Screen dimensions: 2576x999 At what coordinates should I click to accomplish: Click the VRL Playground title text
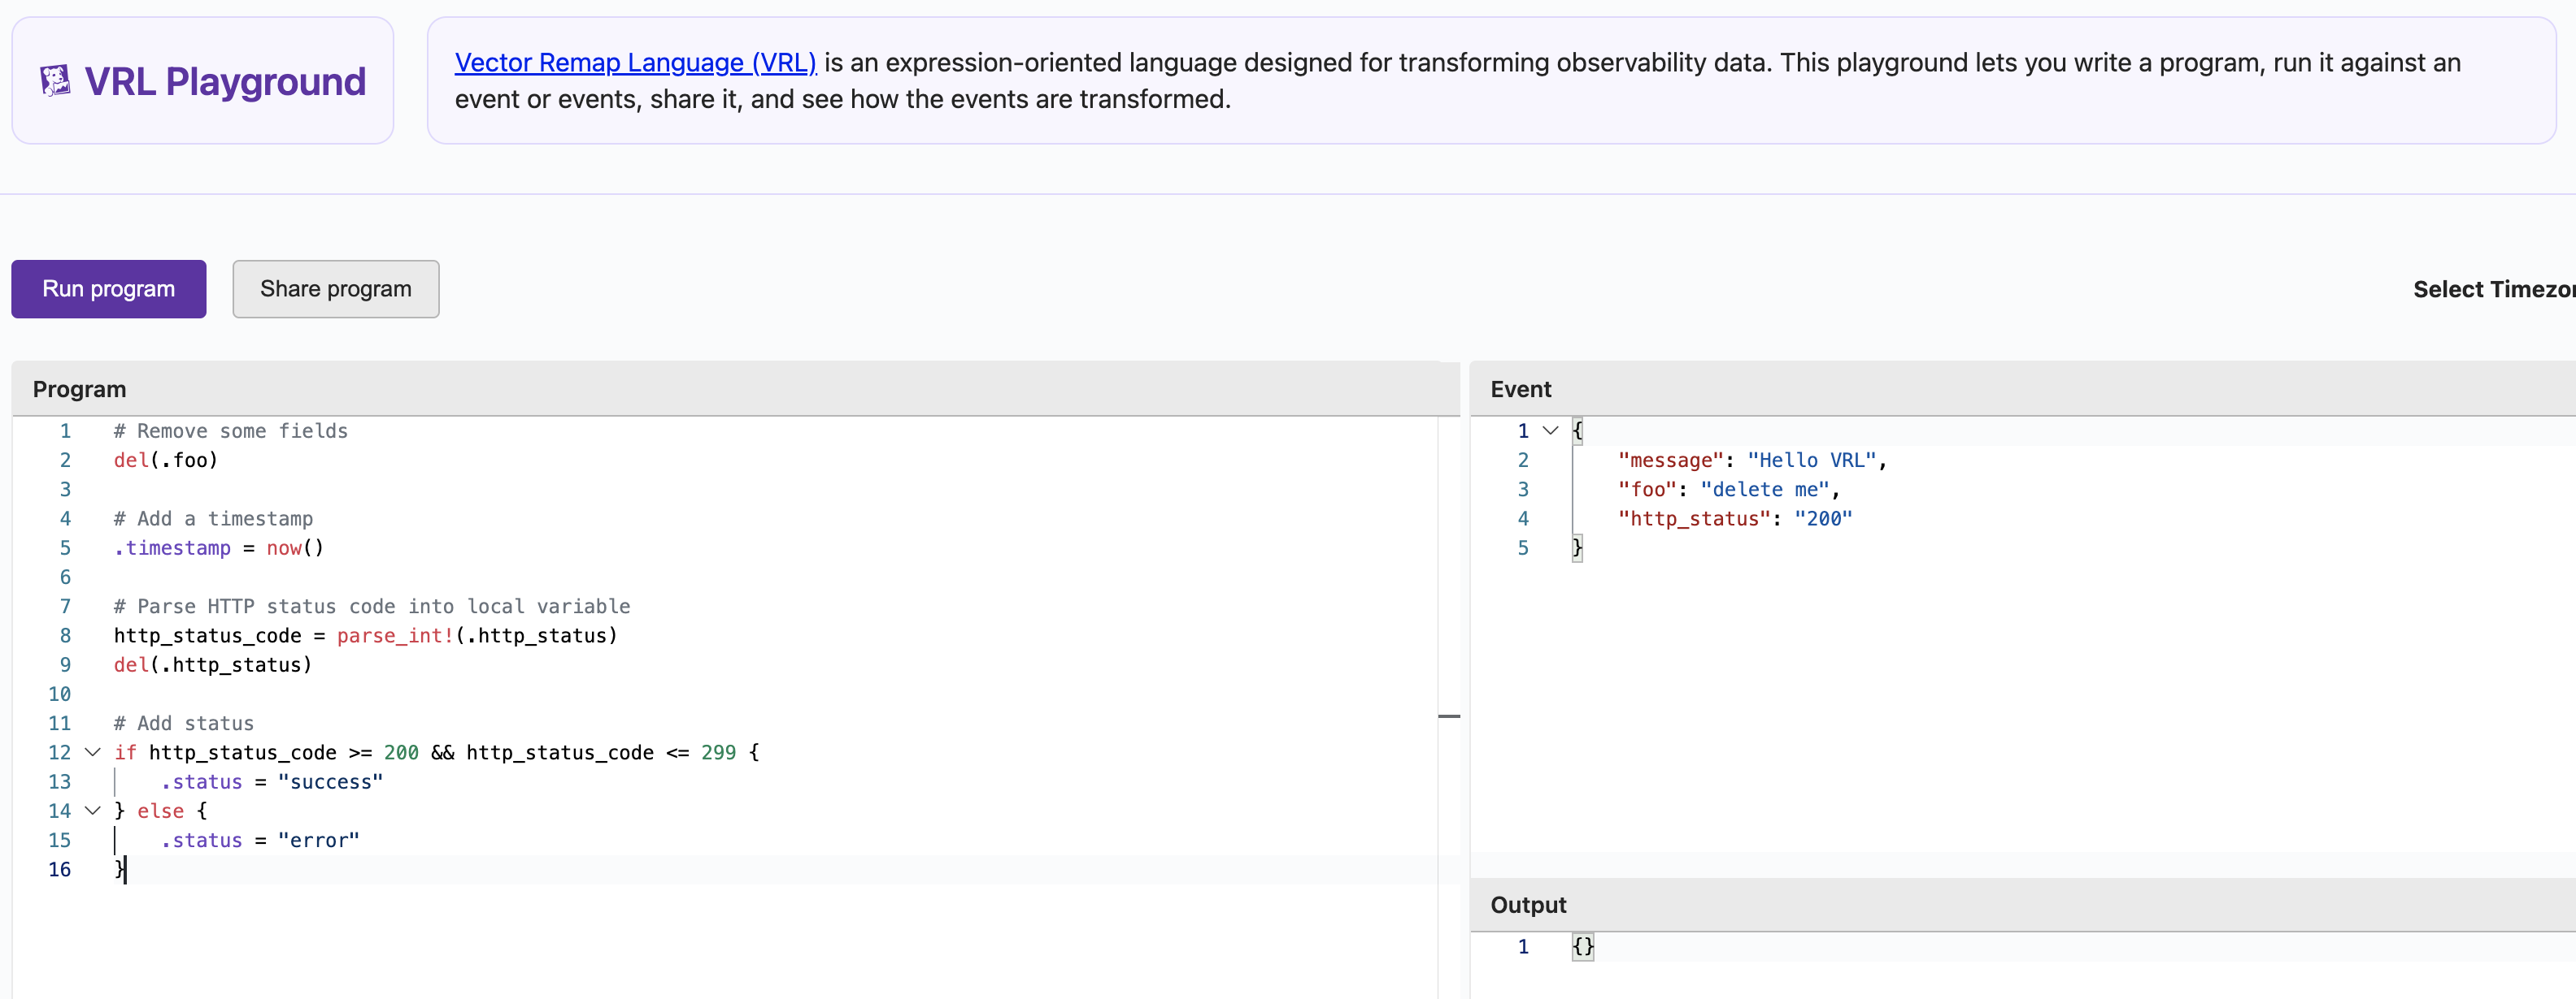[225, 81]
